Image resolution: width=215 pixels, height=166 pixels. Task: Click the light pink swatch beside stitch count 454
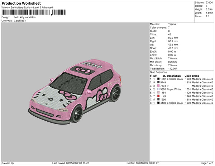tap(158, 93)
